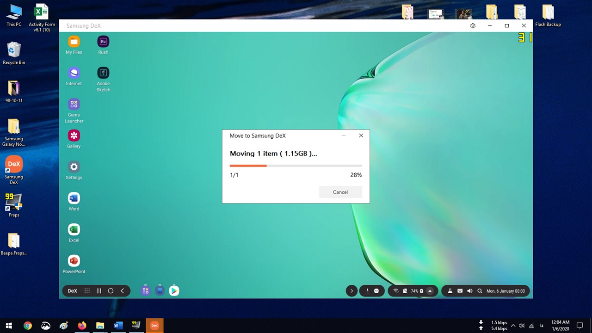Click the DeX button on DeX taskbar
Image resolution: width=592 pixels, height=333 pixels.
tap(73, 291)
